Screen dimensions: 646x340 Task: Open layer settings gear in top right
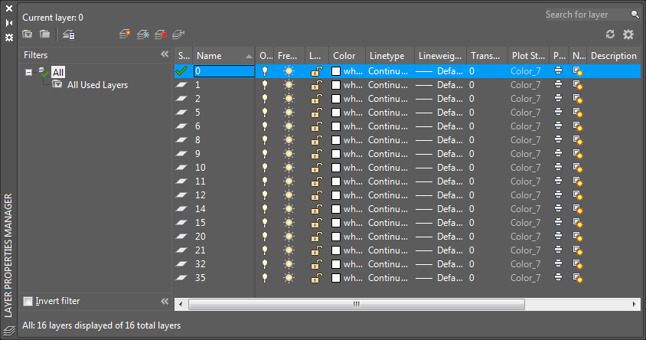point(628,34)
